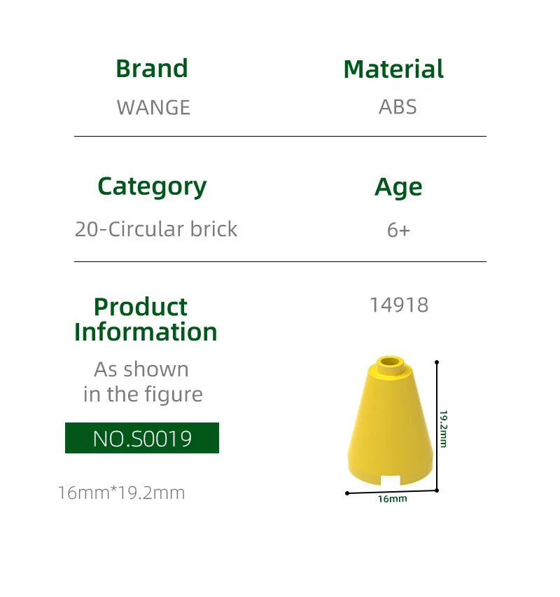
Task: Click the notch at cone base
Action: (x=391, y=480)
